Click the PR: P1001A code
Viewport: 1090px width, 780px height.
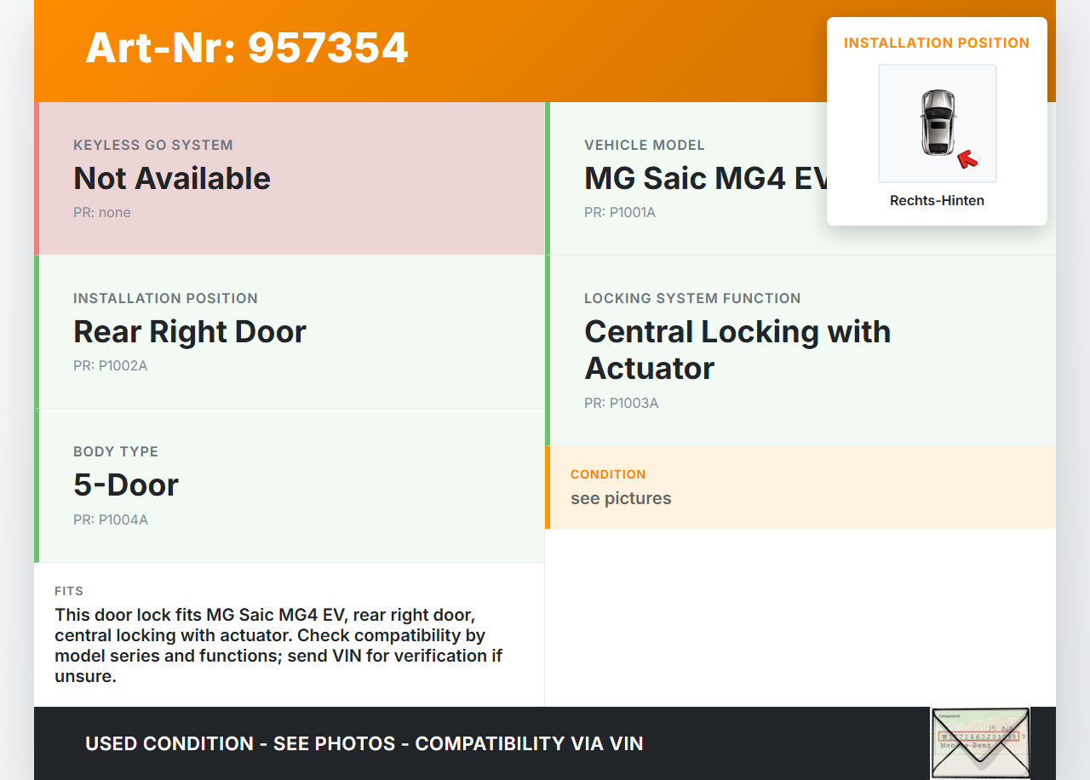(x=620, y=213)
